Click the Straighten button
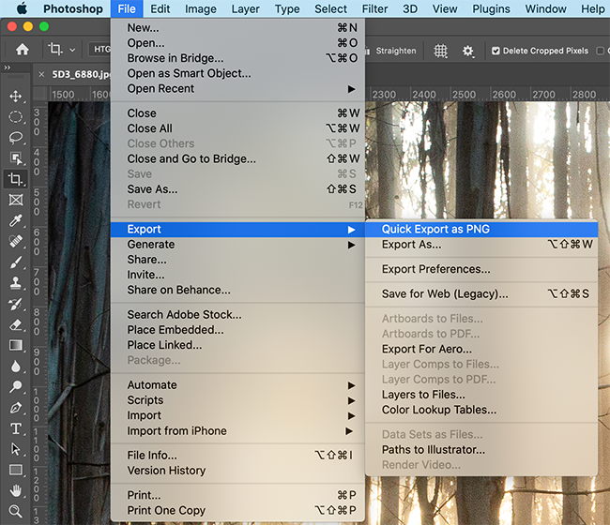 point(395,51)
